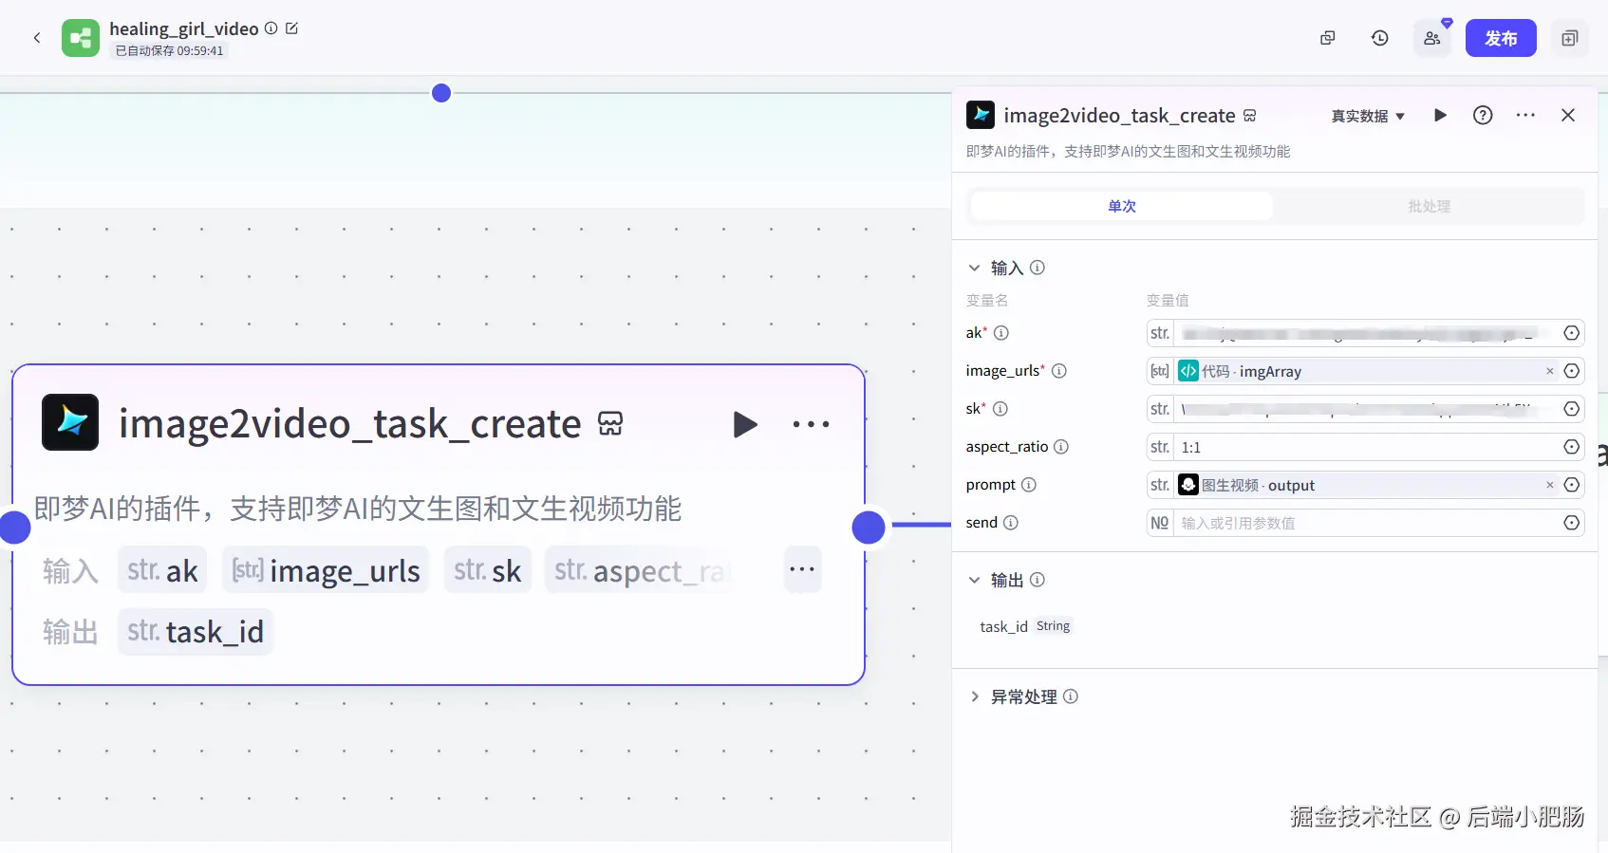Click the blue 发布 publish button
The image size is (1608, 853).
pyautogui.click(x=1501, y=38)
